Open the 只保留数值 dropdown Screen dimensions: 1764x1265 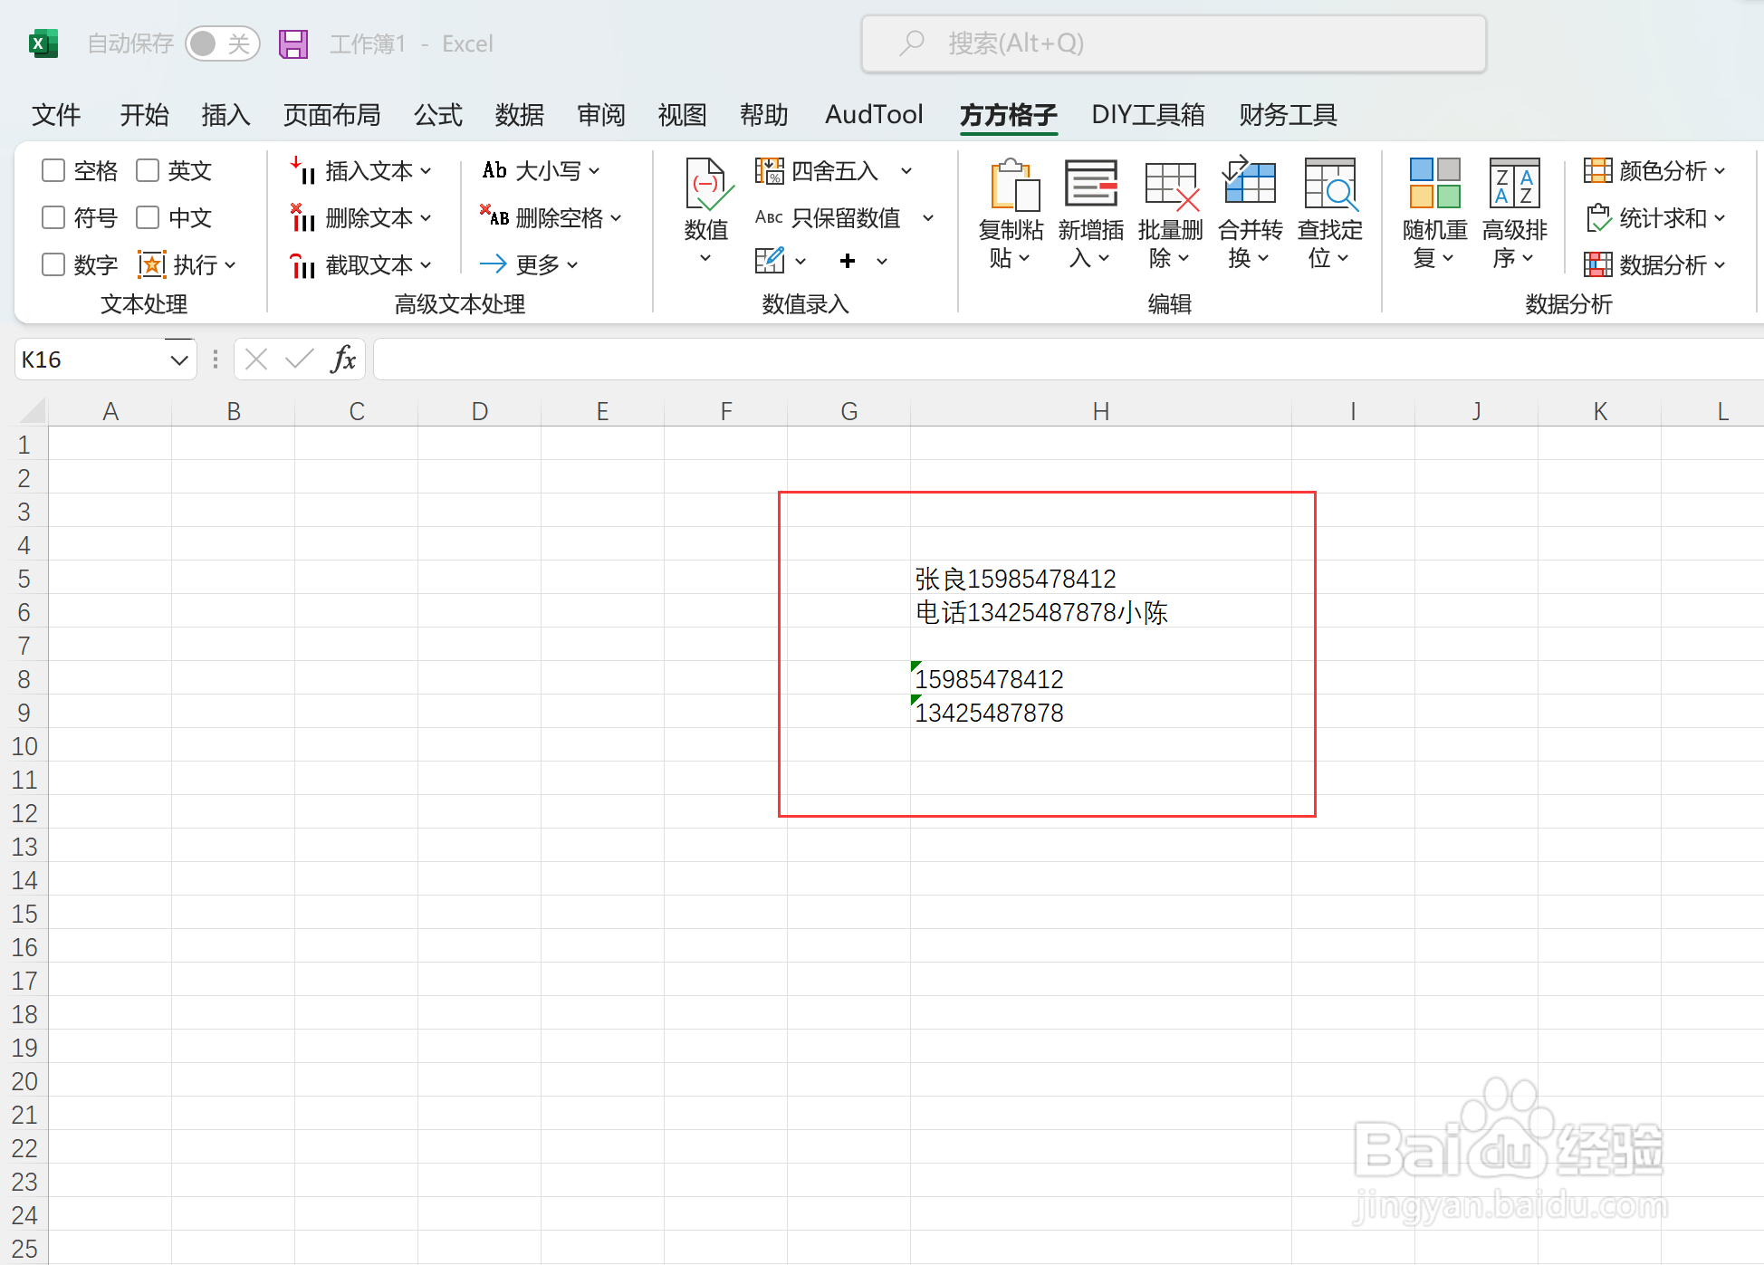(x=928, y=217)
